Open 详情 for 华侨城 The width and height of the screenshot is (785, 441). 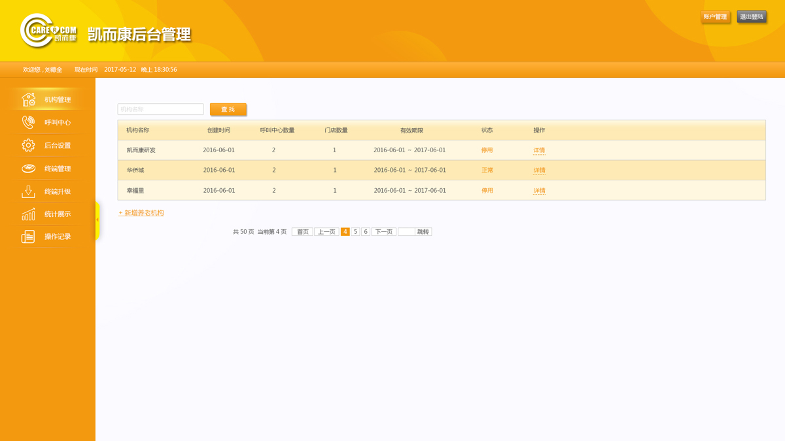539,171
